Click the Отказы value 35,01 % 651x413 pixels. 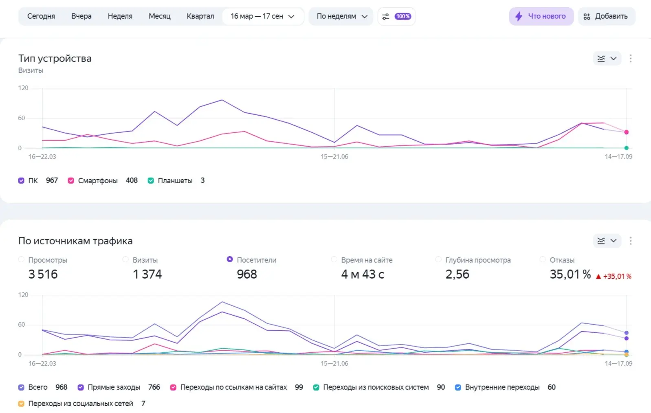570,275
